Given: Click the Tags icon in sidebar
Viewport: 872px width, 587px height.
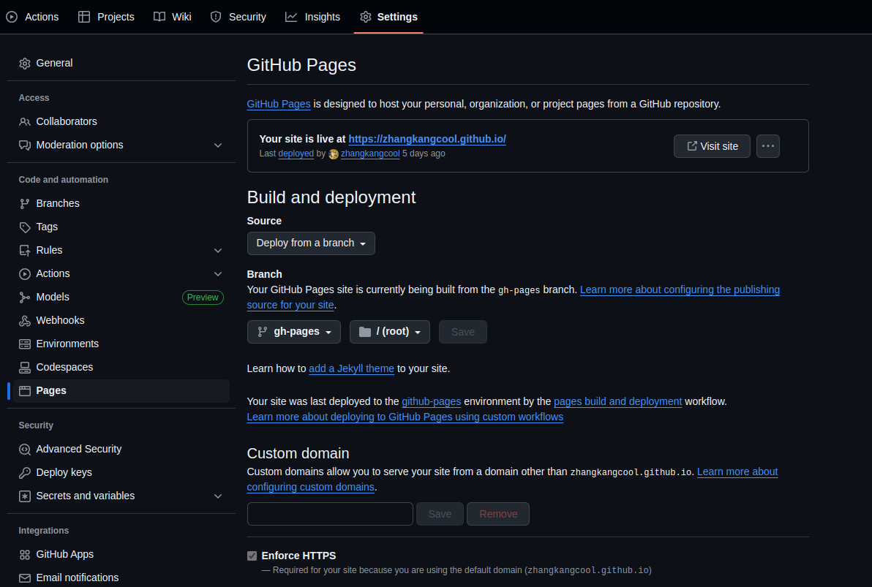Looking at the screenshot, I should 25,227.
